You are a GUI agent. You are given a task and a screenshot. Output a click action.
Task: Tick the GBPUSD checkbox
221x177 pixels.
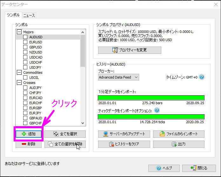[x=25, y=47]
